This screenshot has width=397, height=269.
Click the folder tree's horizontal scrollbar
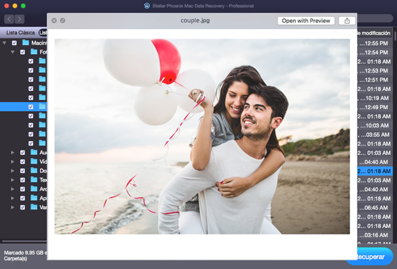pos(24,241)
